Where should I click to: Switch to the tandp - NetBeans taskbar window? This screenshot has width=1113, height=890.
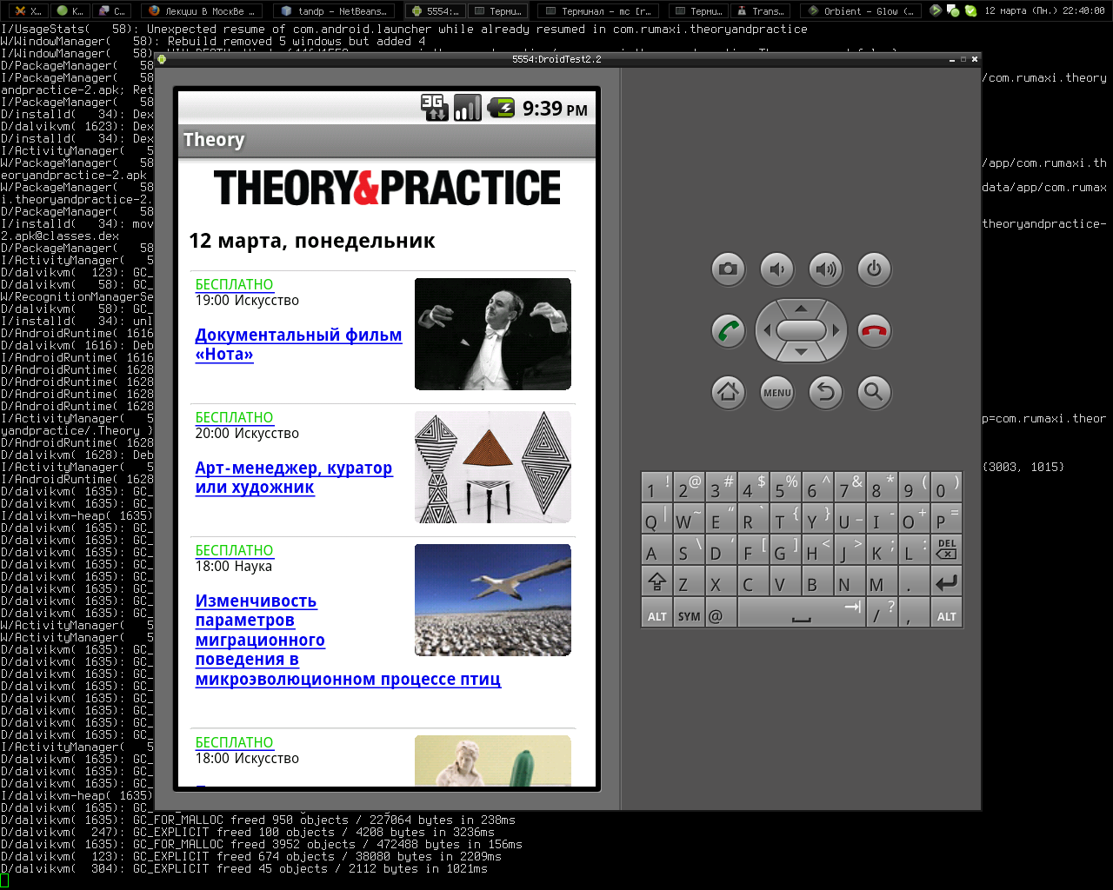334,11
